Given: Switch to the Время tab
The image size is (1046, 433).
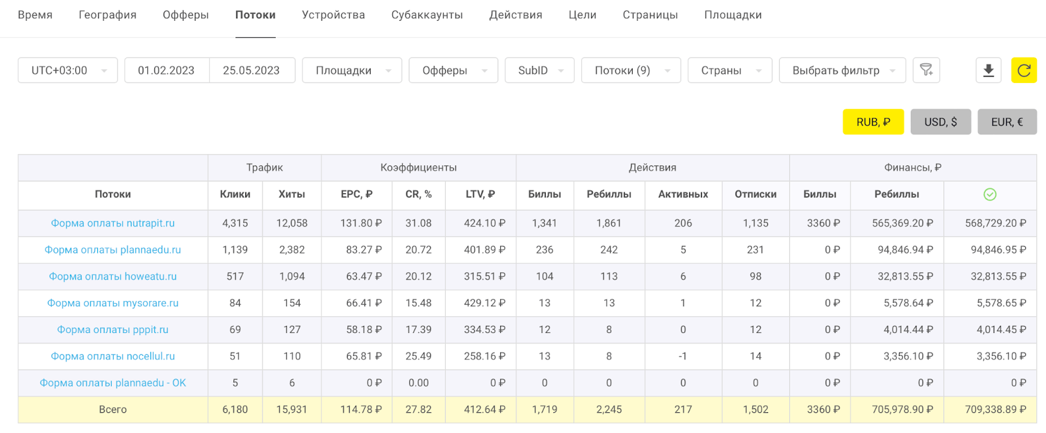Looking at the screenshot, I should 35,15.
